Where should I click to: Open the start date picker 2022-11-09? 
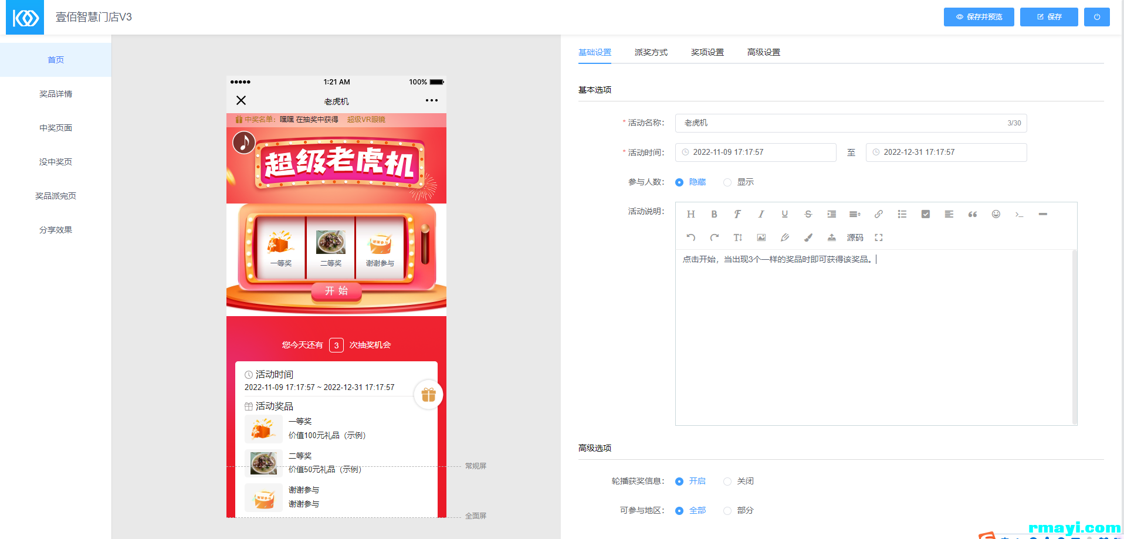[756, 152]
